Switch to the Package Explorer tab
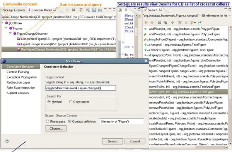Screen dimensions: 232x152 pos(13,10)
